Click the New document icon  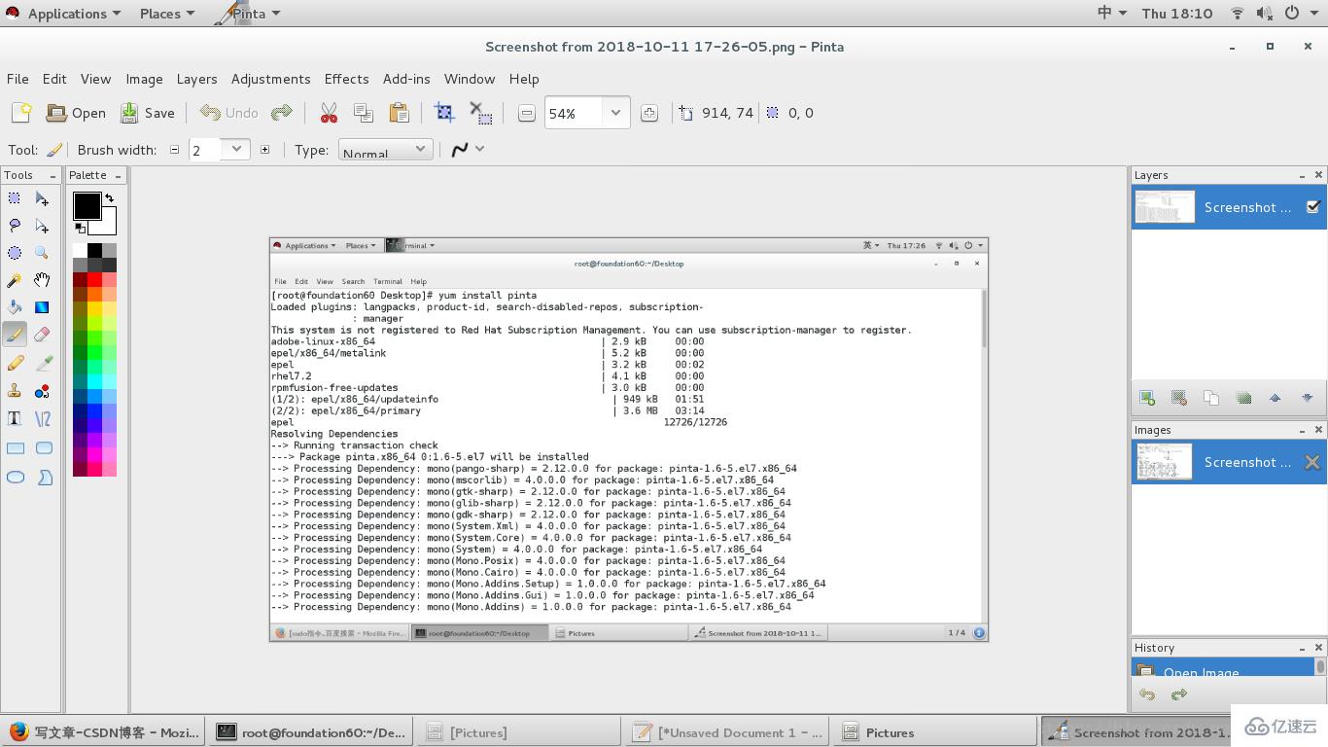[21, 113]
